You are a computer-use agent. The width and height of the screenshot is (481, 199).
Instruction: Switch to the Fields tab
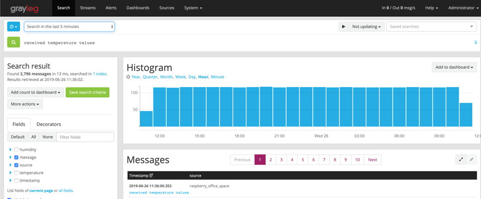pos(19,124)
